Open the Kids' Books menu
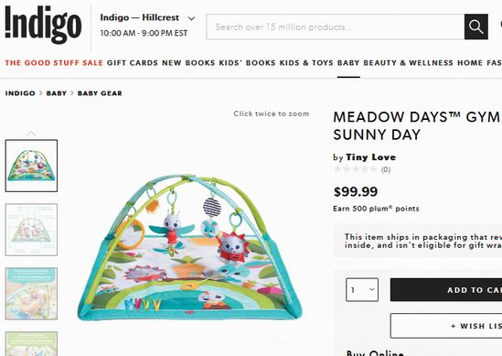The image size is (502, 356). point(247,63)
